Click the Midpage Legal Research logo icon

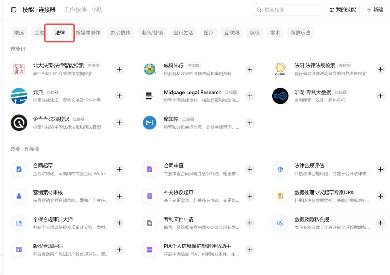point(149,96)
